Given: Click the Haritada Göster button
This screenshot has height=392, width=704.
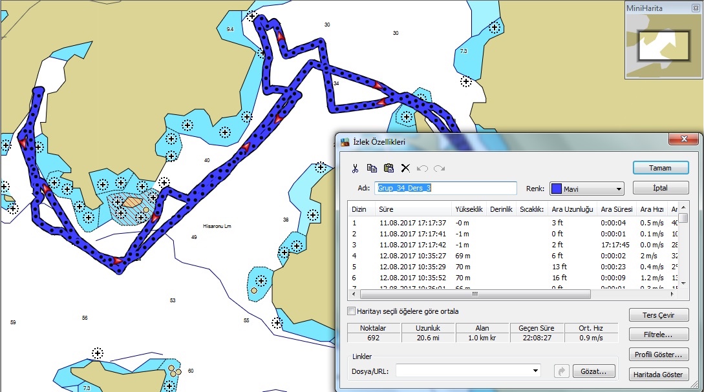Looking at the screenshot, I should (659, 375).
